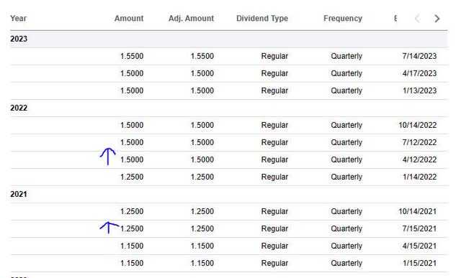Viewport: 461px width, 278px height.
Task: Sort by the Year column header
Action: pos(18,19)
